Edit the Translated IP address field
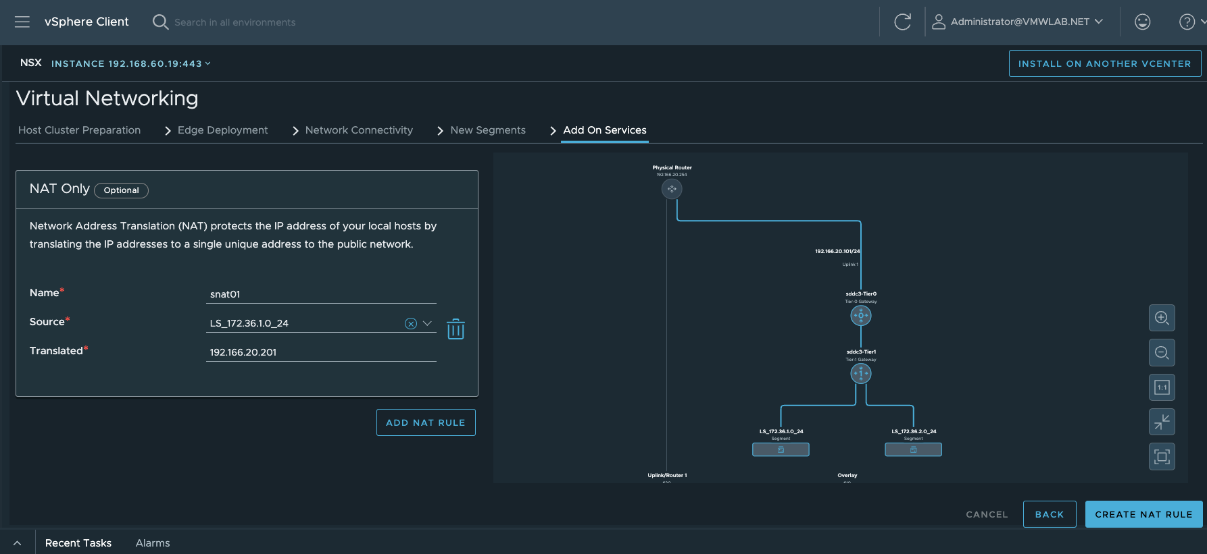1207x554 pixels. coord(321,352)
